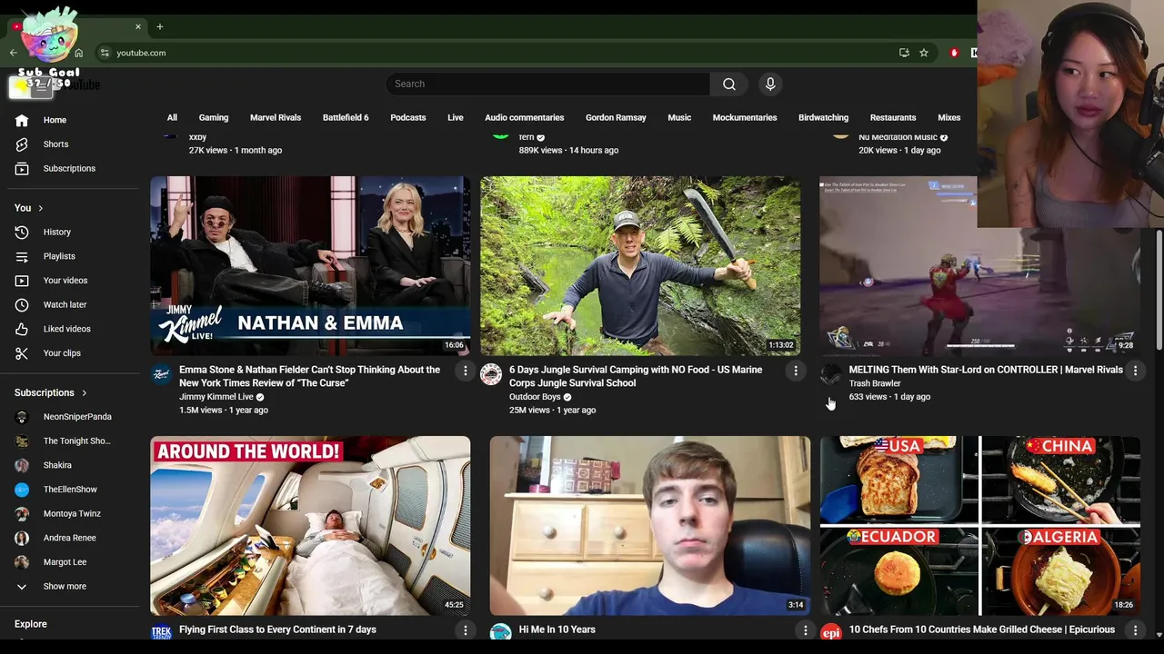Open Montoya Twinz subscription

pyautogui.click(x=71, y=514)
